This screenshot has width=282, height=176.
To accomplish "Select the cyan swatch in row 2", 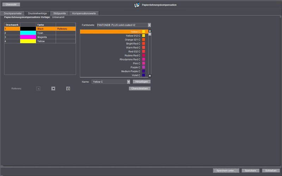I will 28,33.
